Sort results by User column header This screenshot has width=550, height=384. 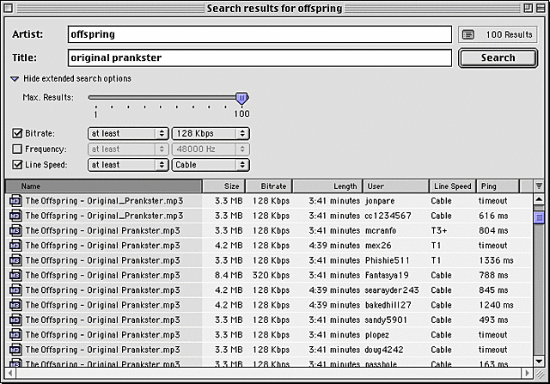(396, 186)
